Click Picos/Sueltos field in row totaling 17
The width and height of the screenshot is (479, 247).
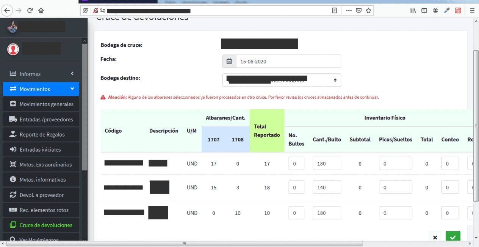pos(396,163)
